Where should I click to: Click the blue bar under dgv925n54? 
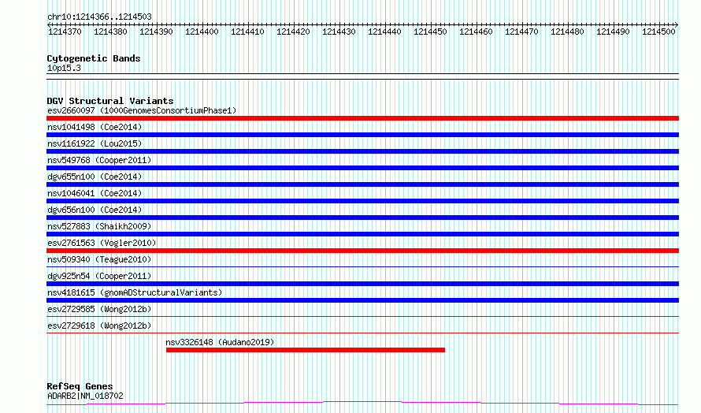362,284
